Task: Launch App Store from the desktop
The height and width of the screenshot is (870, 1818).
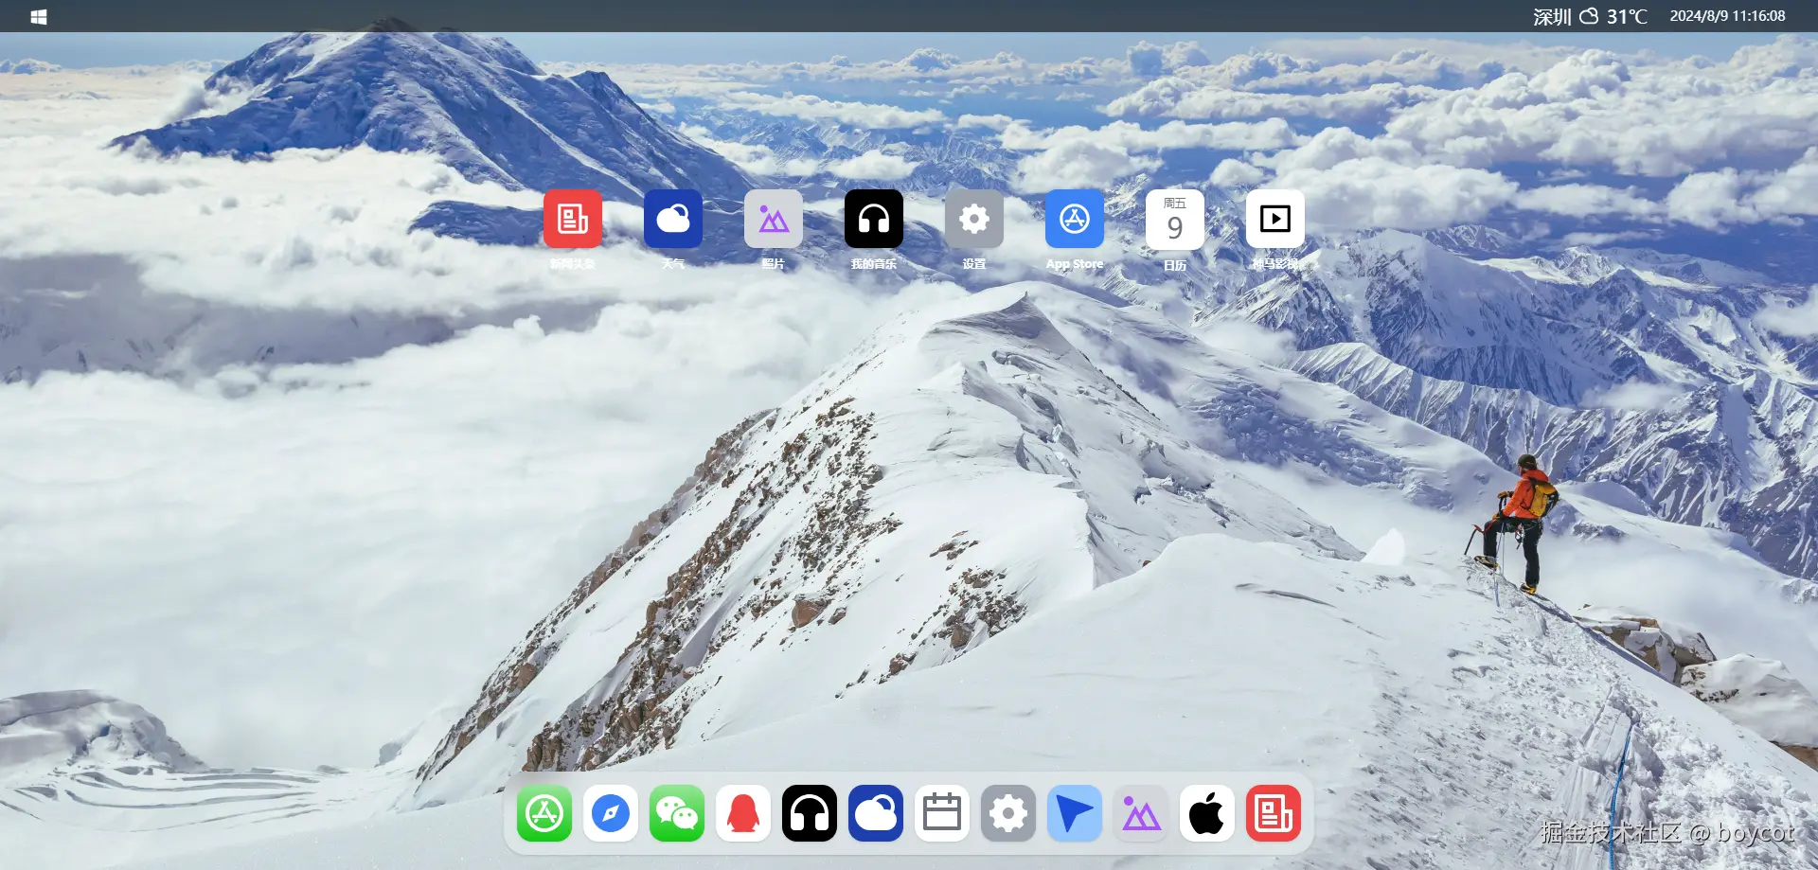Action: pyautogui.click(x=1075, y=219)
